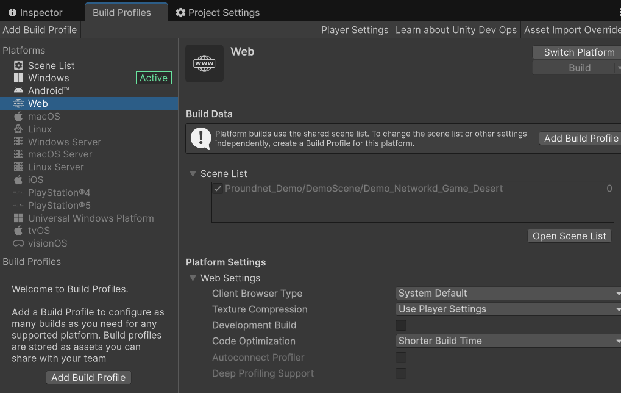The image size is (621, 393).
Task: Select the Linux platform row
Action: coord(89,129)
